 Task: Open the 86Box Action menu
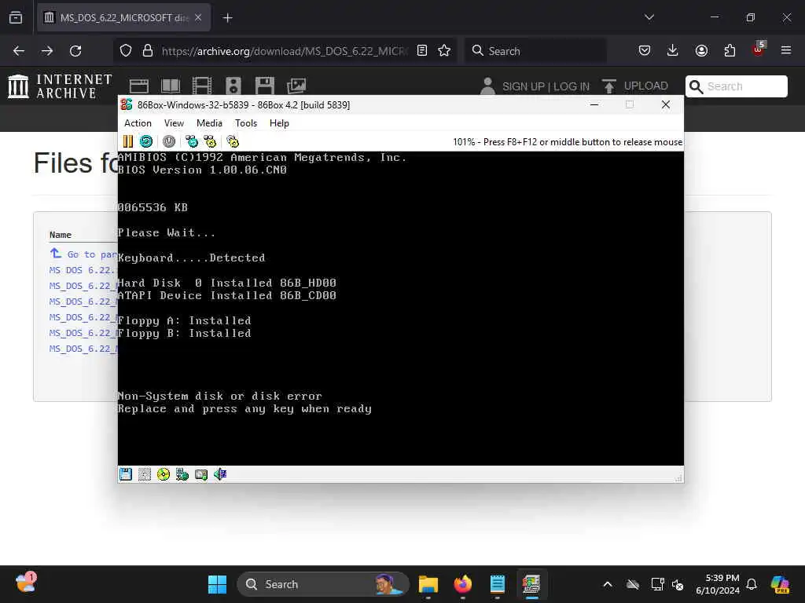pos(138,123)
